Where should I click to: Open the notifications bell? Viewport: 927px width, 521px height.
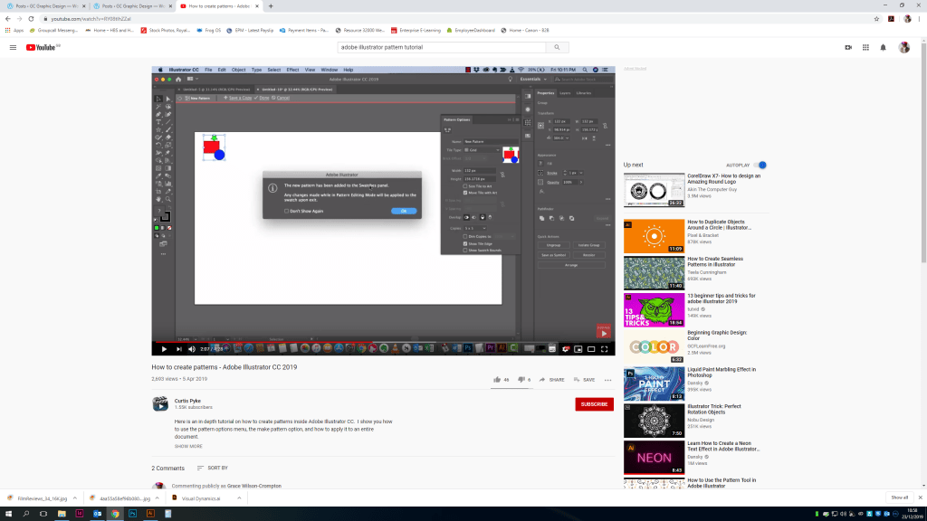[x=883, y=47]
